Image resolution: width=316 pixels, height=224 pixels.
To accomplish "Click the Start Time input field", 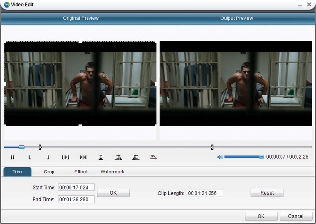I will point(76,188).
